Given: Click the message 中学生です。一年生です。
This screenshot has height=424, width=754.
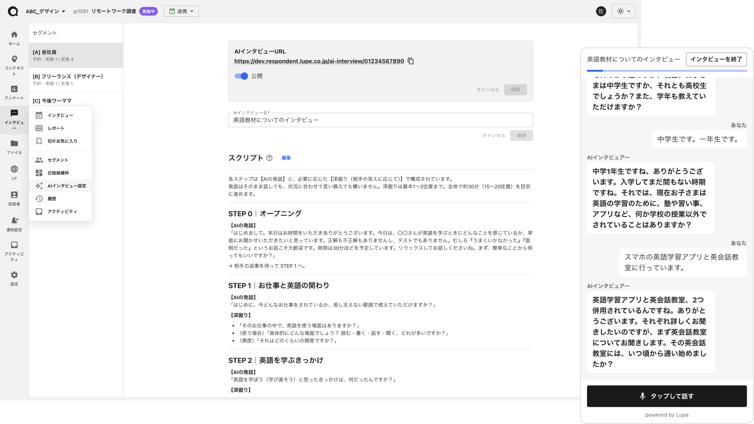Looking at the screenshot, I should [699, 139].
